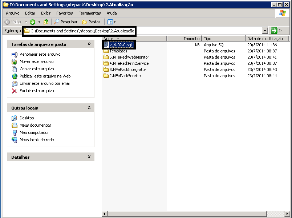Viewport: 292px width, 218px height.
Task: Click the green Forward arrow button
Action: (x=32, y=22)
